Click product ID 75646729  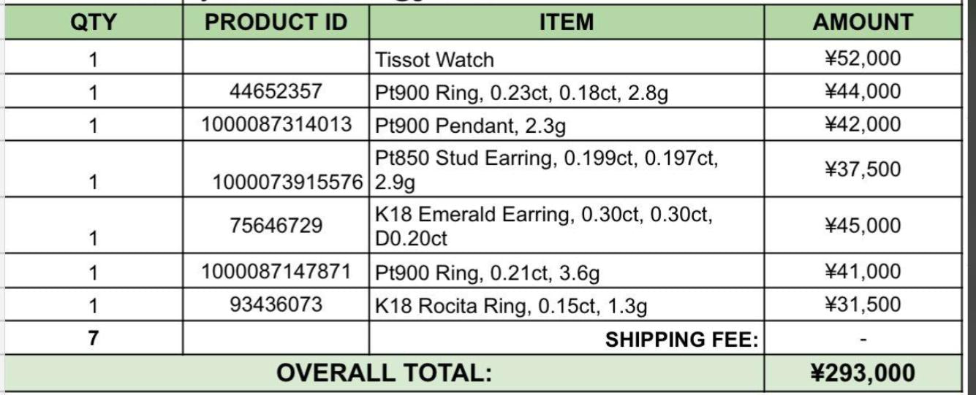point(275,225)
